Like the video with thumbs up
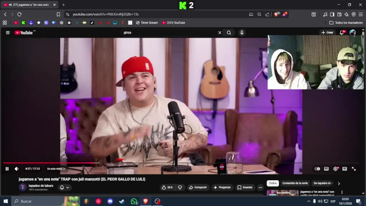 point(167,187)
